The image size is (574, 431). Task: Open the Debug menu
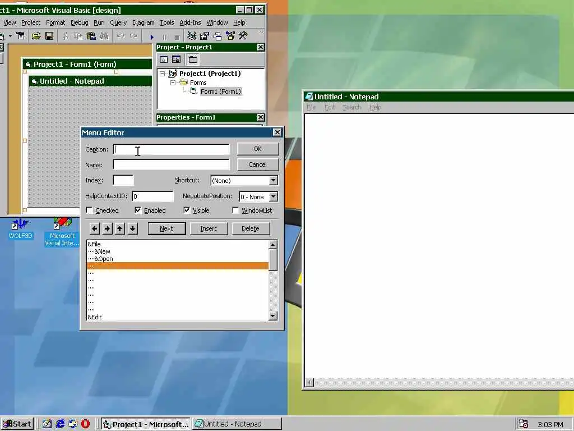click(x=80, y=22)
